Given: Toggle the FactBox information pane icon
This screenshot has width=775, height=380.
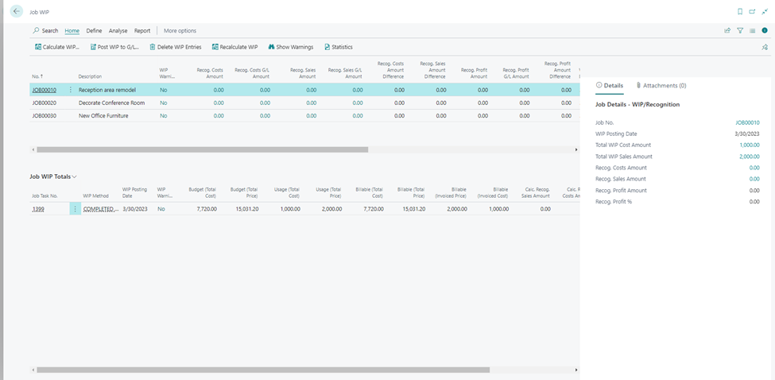Looking at the screenshot, I should click(x=765, y=30).
